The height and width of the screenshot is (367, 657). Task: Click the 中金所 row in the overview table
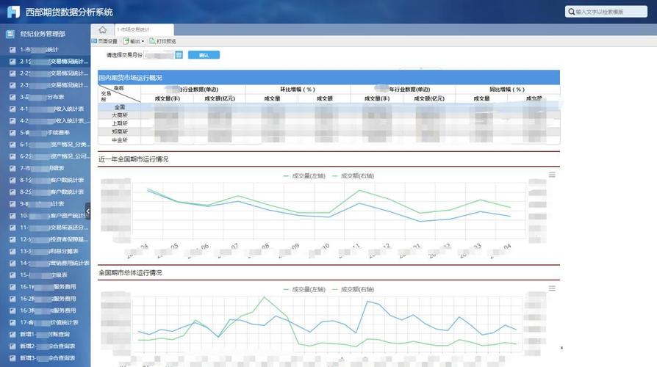coord(329,140)
